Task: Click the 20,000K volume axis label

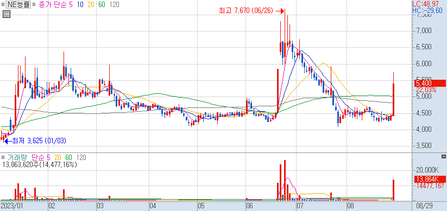Action: (x=427, y=170)
